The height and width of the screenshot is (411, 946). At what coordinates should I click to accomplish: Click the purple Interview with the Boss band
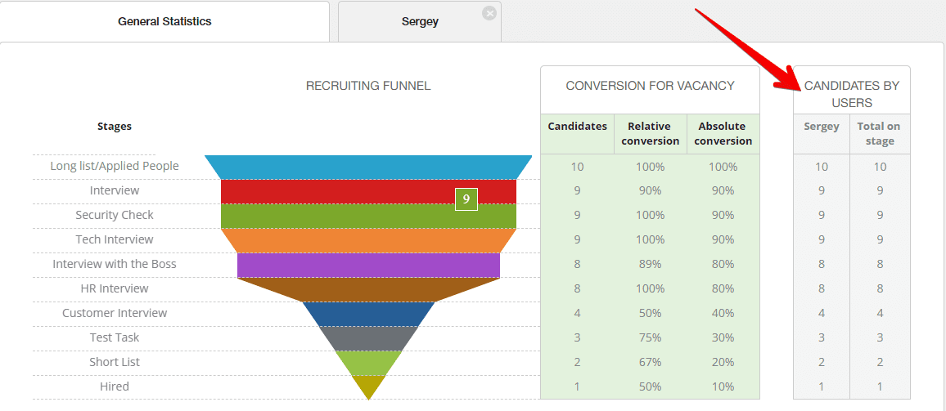[368, 265]
